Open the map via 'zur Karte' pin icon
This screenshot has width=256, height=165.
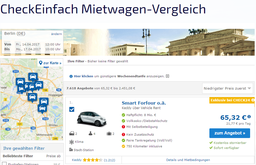[x=41, y=63]
